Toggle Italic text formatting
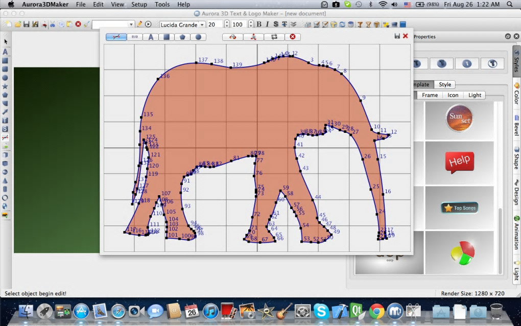521x326 pixels. 267,24
